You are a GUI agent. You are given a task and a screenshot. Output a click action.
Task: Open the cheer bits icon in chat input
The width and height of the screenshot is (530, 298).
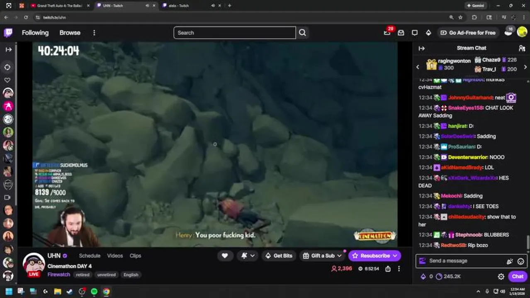coord(510,261)
